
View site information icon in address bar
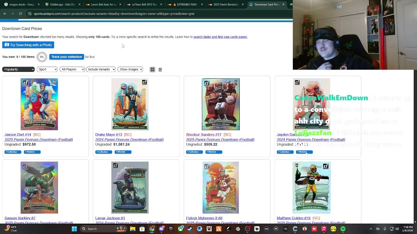coord(30,14)
